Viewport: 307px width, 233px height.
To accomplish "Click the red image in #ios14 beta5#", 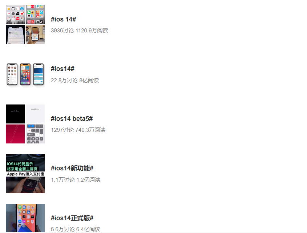I will point(15,134).
